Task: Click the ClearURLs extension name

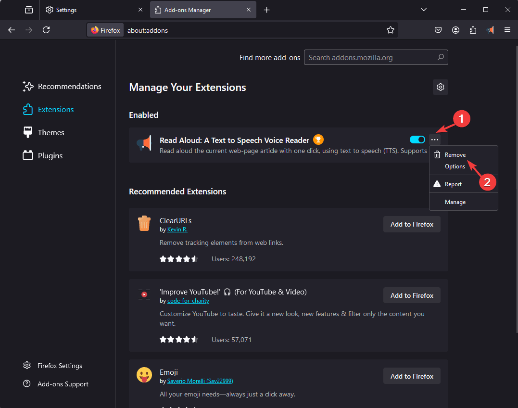Action: pos(176,221)
